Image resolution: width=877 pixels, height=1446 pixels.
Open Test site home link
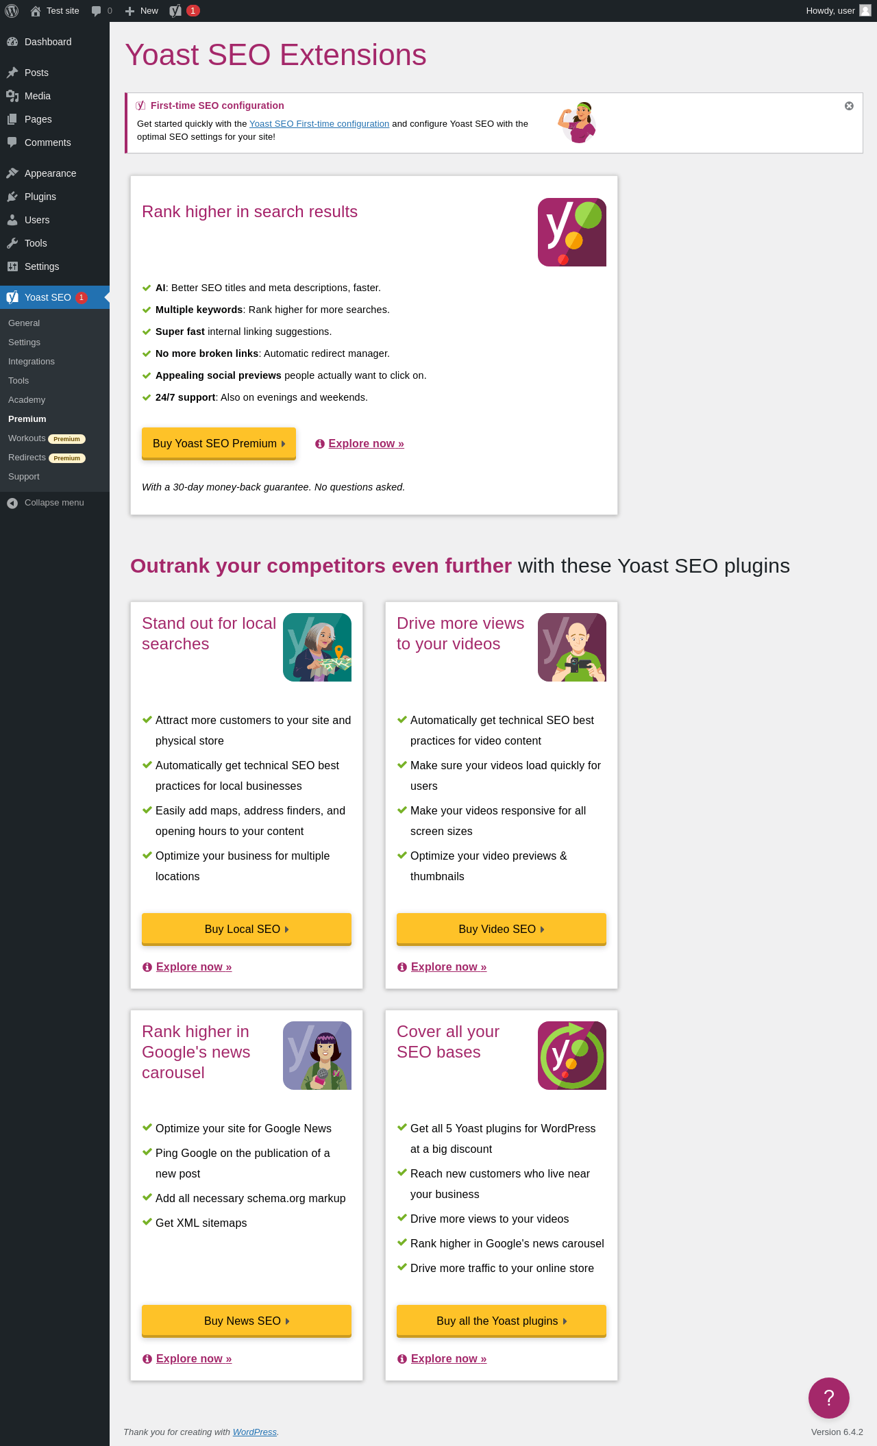point(55,11)
